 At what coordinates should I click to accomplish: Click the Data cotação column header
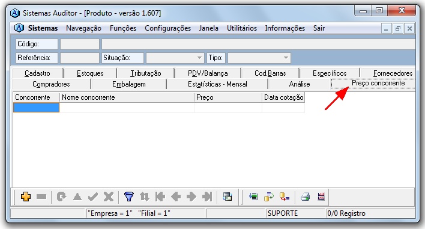pos(283,97)
